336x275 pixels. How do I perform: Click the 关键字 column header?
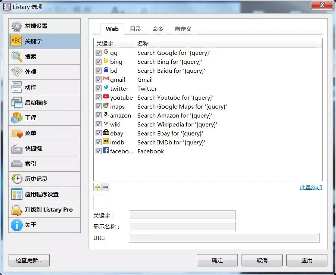coord(114,44)
